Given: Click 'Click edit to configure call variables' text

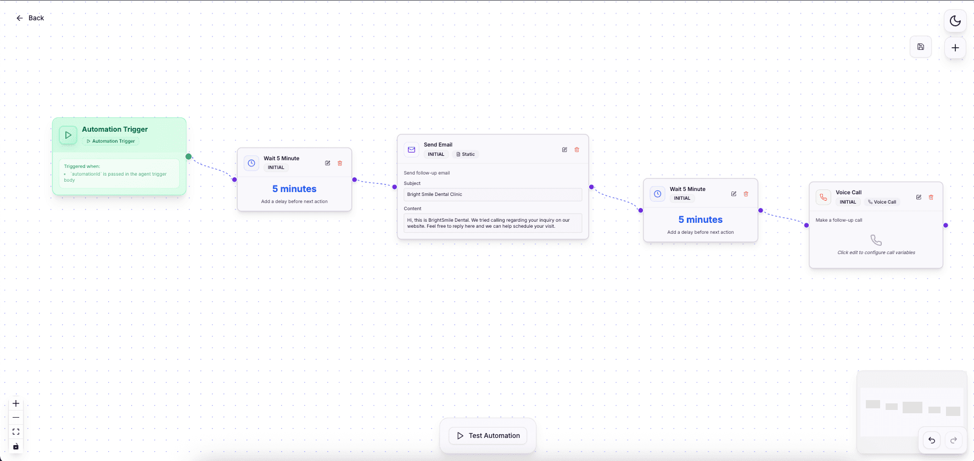Looking at the screenshot, I should point(876,252).
